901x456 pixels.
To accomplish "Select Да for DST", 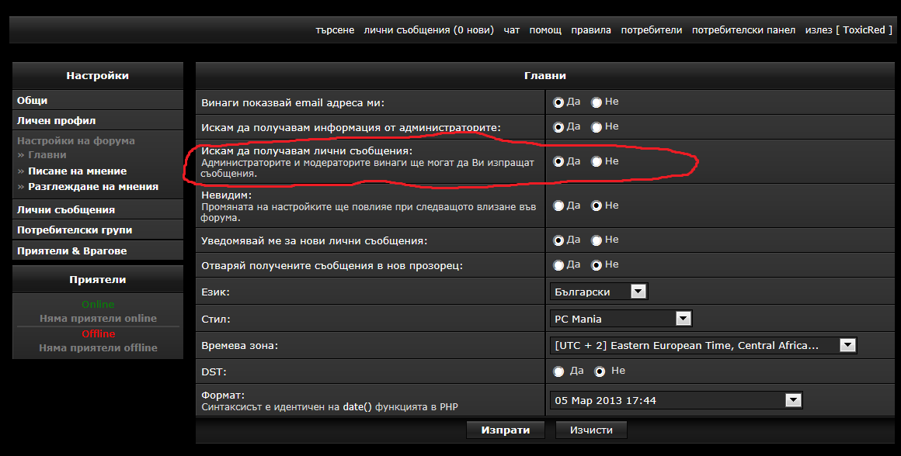I will (558, 371).
